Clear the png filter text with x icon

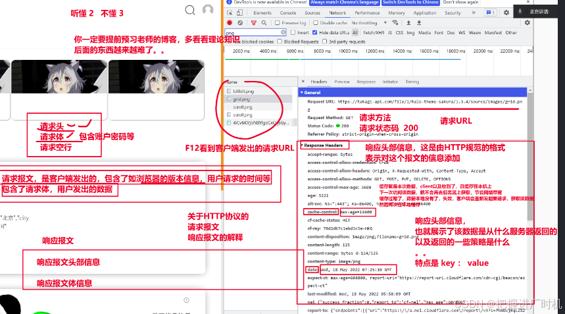click(x=283, y=32)
